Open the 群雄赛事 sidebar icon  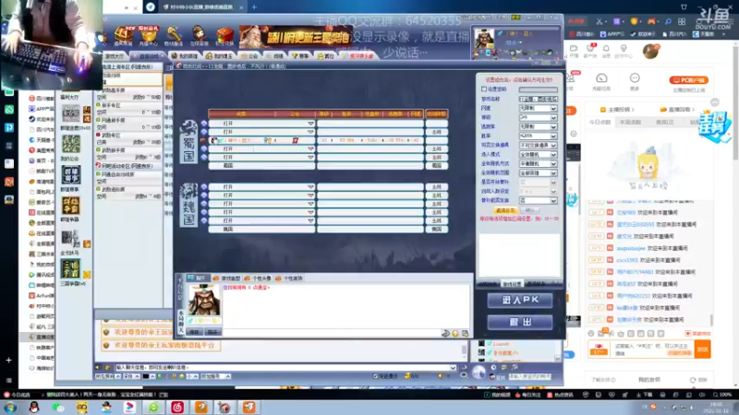[x=71, y=175]
